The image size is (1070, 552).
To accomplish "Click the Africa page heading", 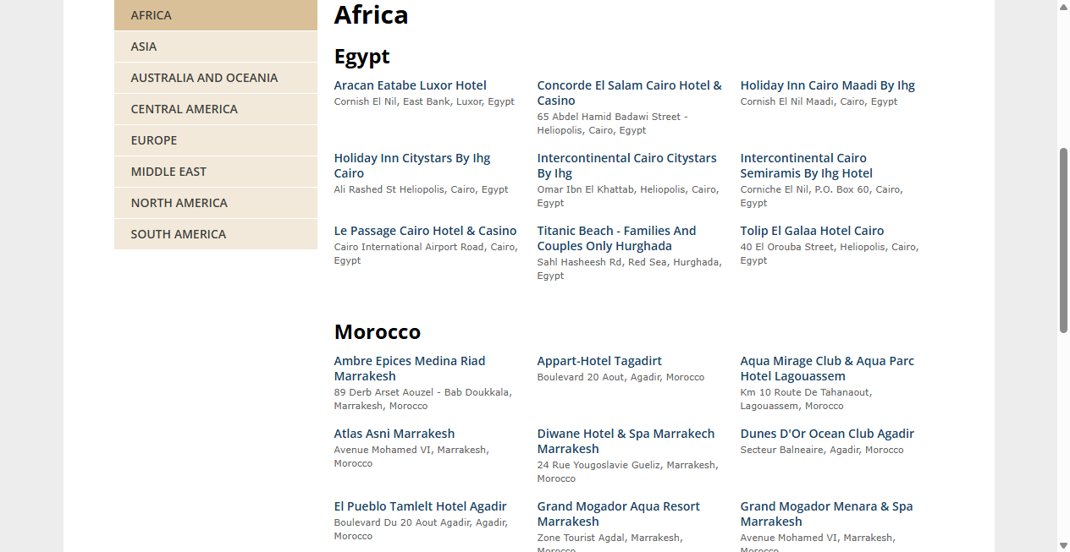I will coord(371,14).
